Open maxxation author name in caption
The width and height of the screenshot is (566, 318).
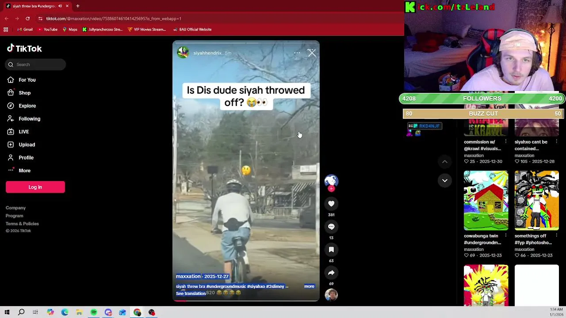(188, 276)
